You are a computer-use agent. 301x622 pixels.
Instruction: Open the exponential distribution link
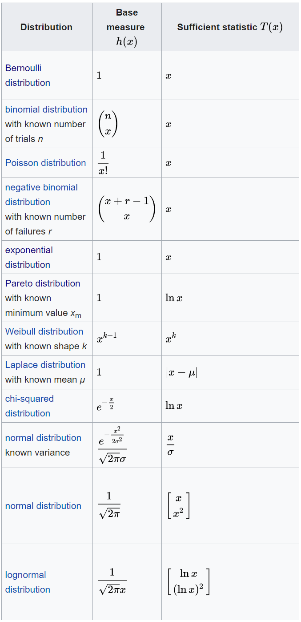click(29, 257)
